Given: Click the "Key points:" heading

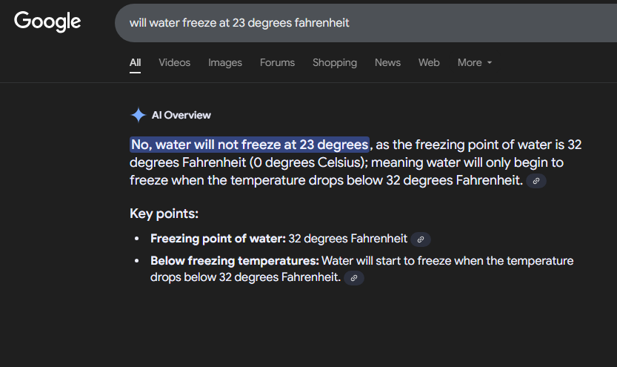Looking at the screenshot, I should (164, 214).
